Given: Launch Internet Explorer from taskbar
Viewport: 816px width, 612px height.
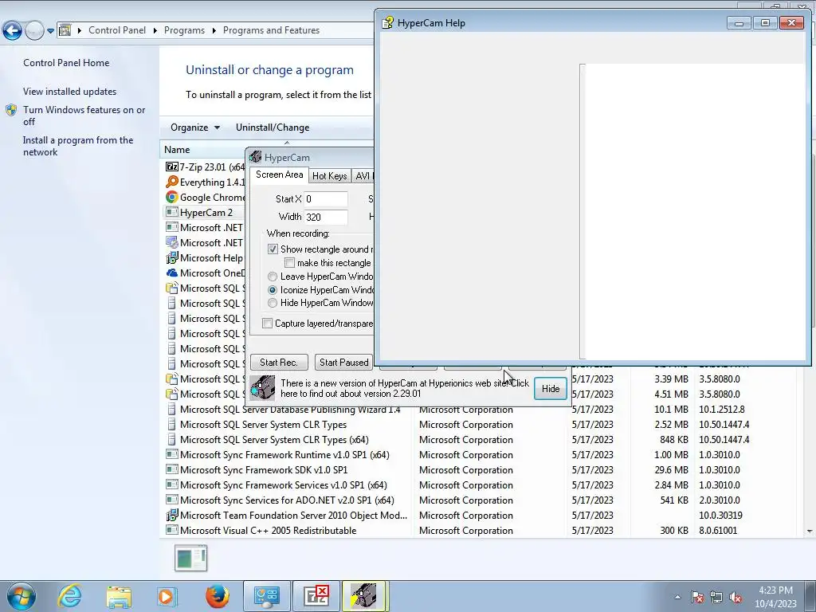Looking at the screenshot, I should (70, 596).
